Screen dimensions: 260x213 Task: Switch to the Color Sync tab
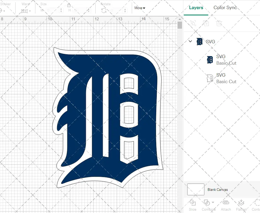[x=225, y=8]
